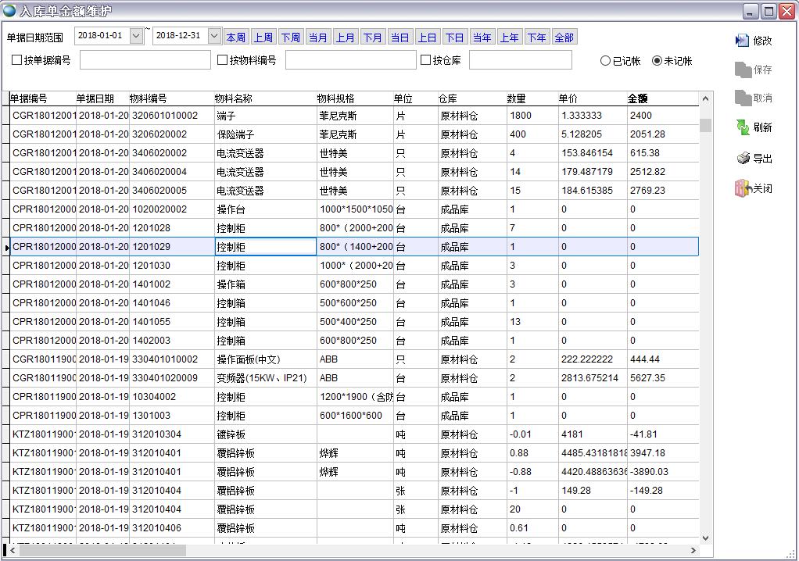Enable the 按物料编号 checkbox
Viewport: 799px width, 561px height.
(222, 60)
